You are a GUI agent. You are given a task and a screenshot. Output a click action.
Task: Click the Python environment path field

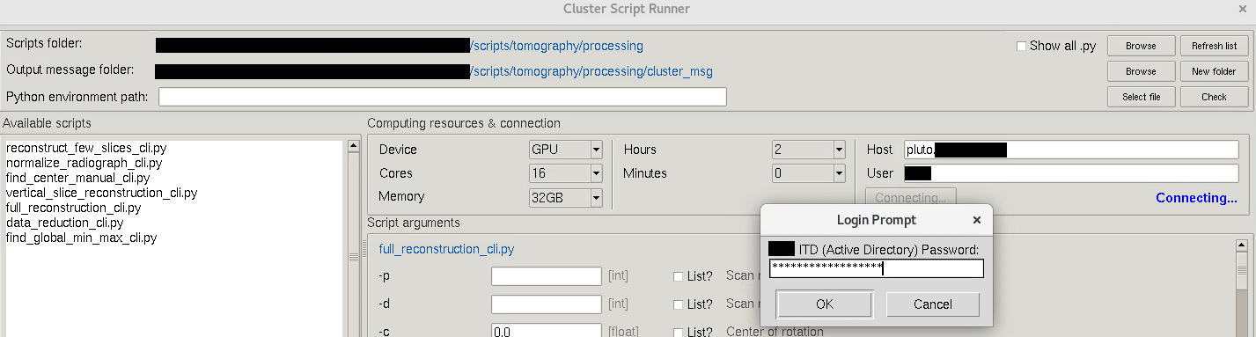(x=443, y=97)
